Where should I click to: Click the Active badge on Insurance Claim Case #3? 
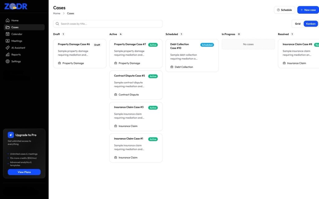click(153, 108)
